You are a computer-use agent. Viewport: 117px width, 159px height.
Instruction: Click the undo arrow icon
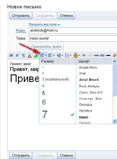84,55
